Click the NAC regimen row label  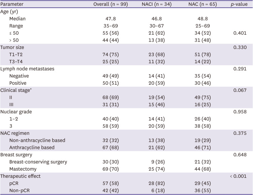click(15, 133)
